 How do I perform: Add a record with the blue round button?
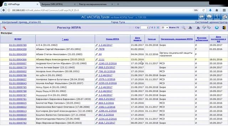click(217, 28)
